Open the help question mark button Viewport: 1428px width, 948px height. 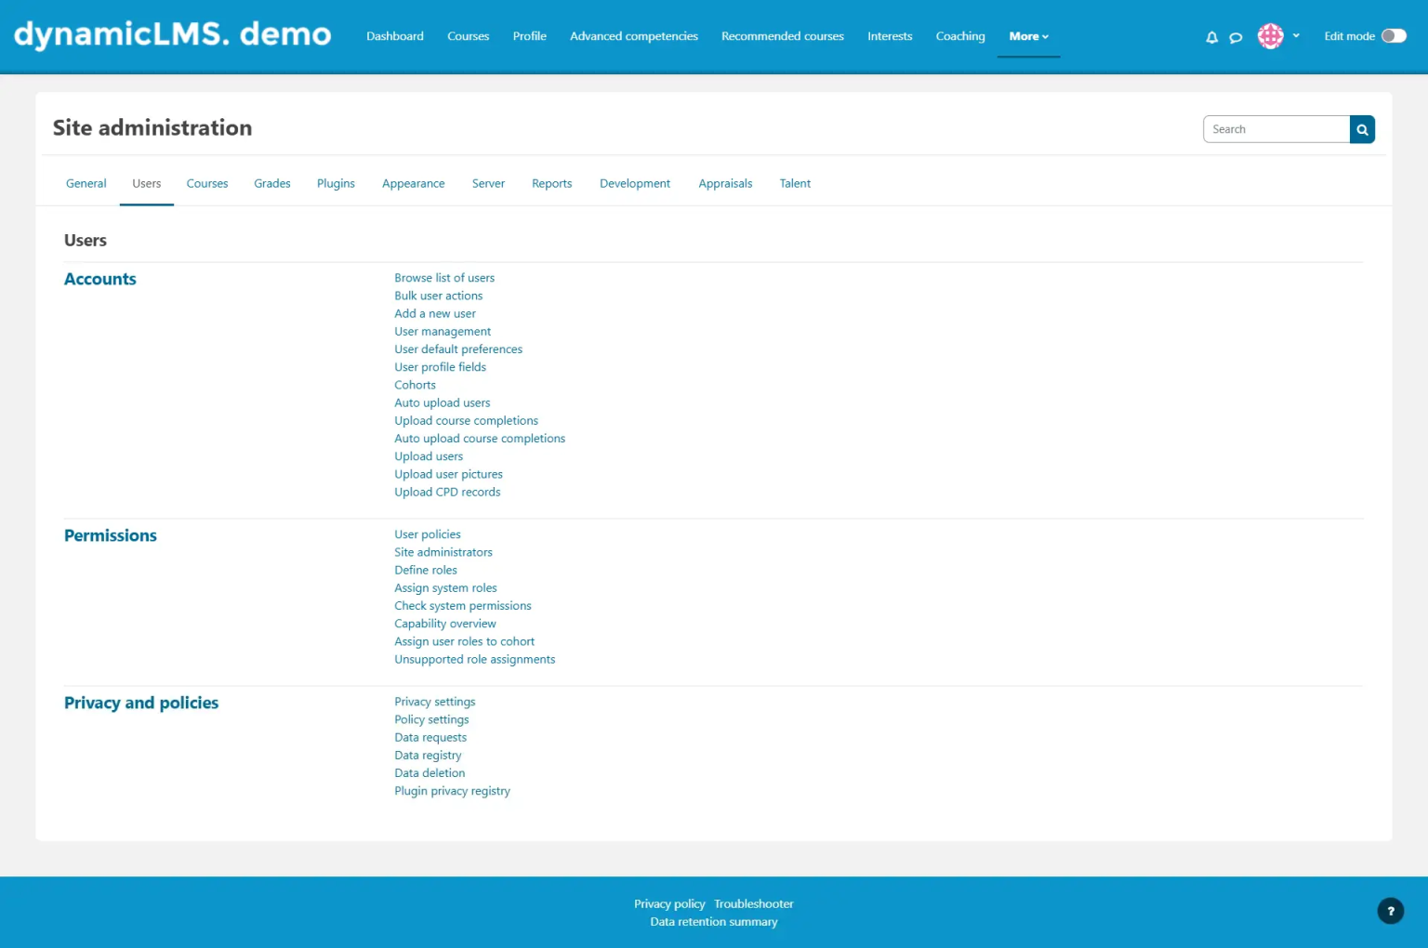[1390, 911]
